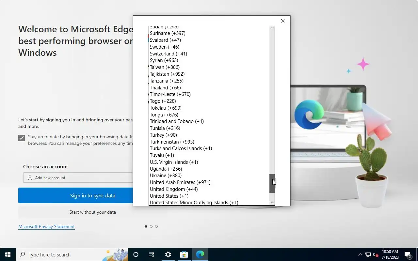The height and width of the screenshot is (261, 418).
Task: Pick Uganda (+256) country code
Action: click(x=209, y=169)
